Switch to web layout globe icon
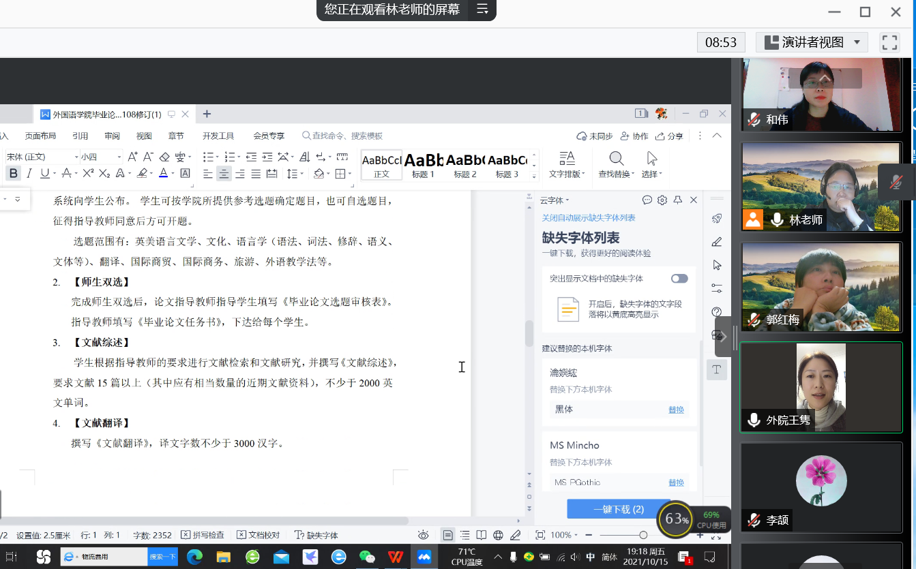 click(x=499, y=535)
